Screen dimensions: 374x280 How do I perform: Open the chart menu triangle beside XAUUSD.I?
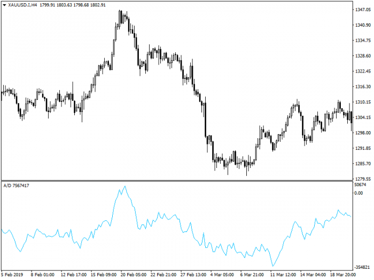tap(4, 5)
